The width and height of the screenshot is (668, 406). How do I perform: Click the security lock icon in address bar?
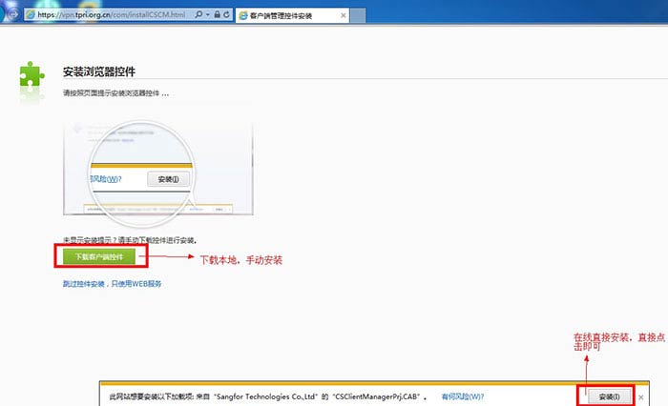(218, 16)
